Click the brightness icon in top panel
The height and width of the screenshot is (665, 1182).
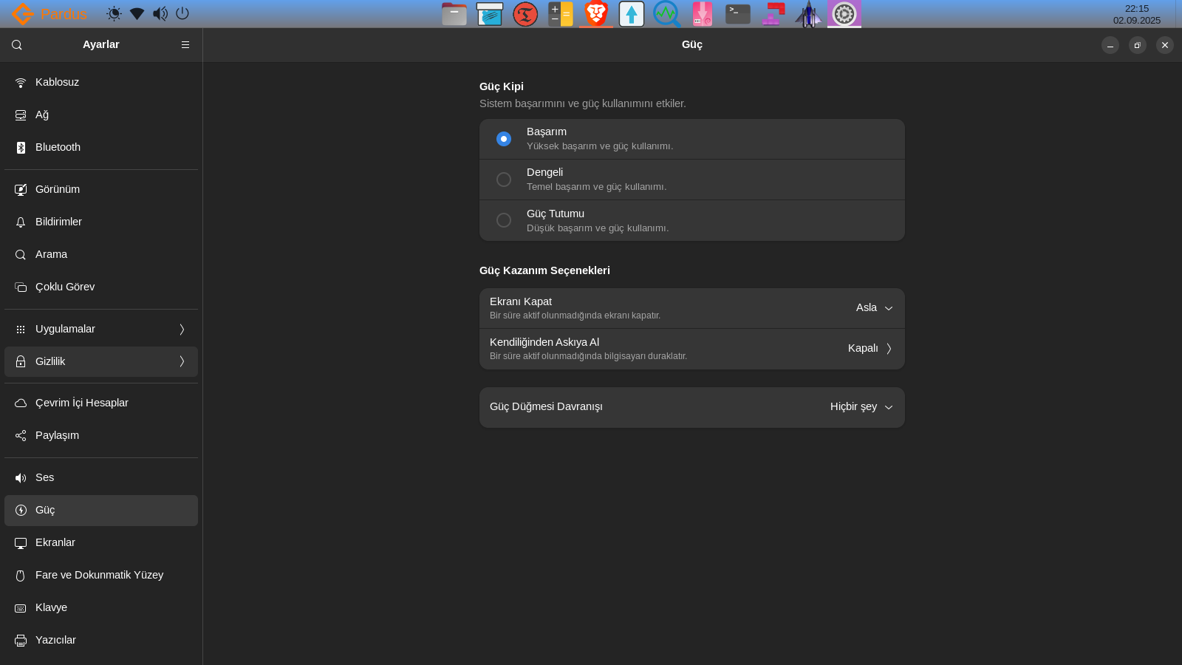click(x=114, y=13)
